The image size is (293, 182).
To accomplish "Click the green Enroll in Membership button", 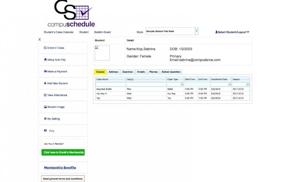I will [x=63, y=153].
